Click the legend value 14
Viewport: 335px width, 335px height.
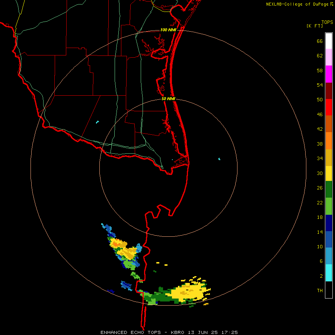coord(320,232)
